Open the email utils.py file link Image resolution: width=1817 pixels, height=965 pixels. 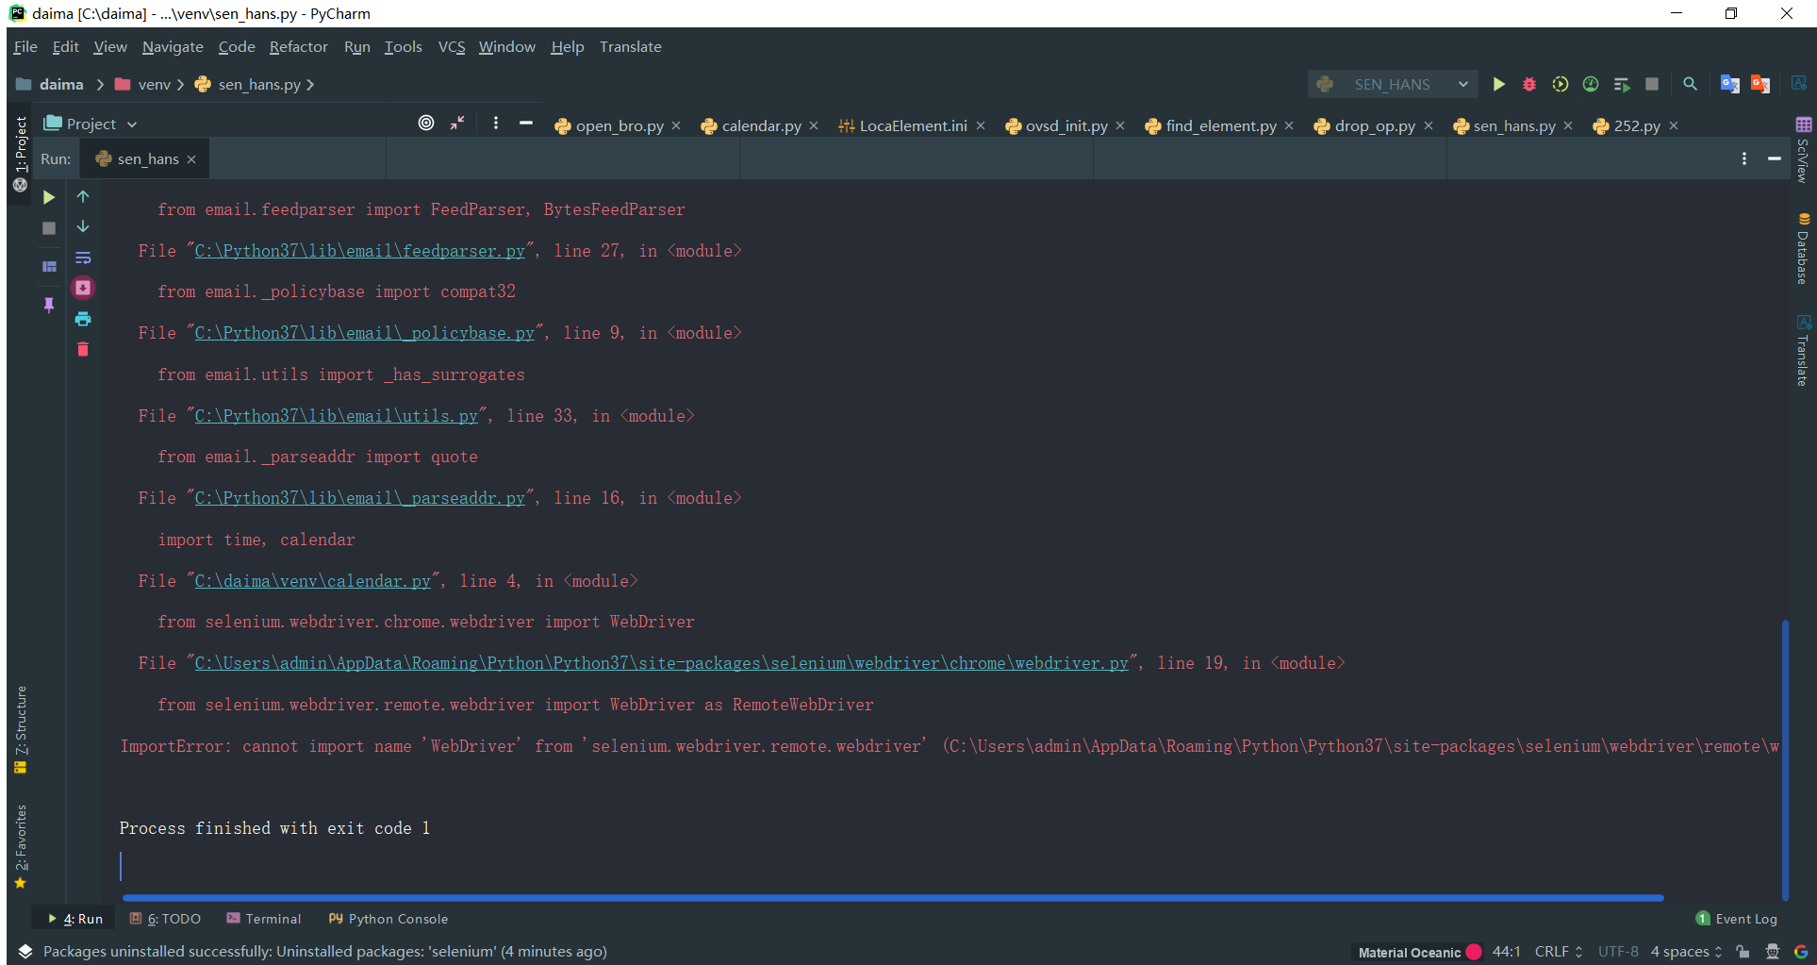pyautogui.click(x=336, y=416)
